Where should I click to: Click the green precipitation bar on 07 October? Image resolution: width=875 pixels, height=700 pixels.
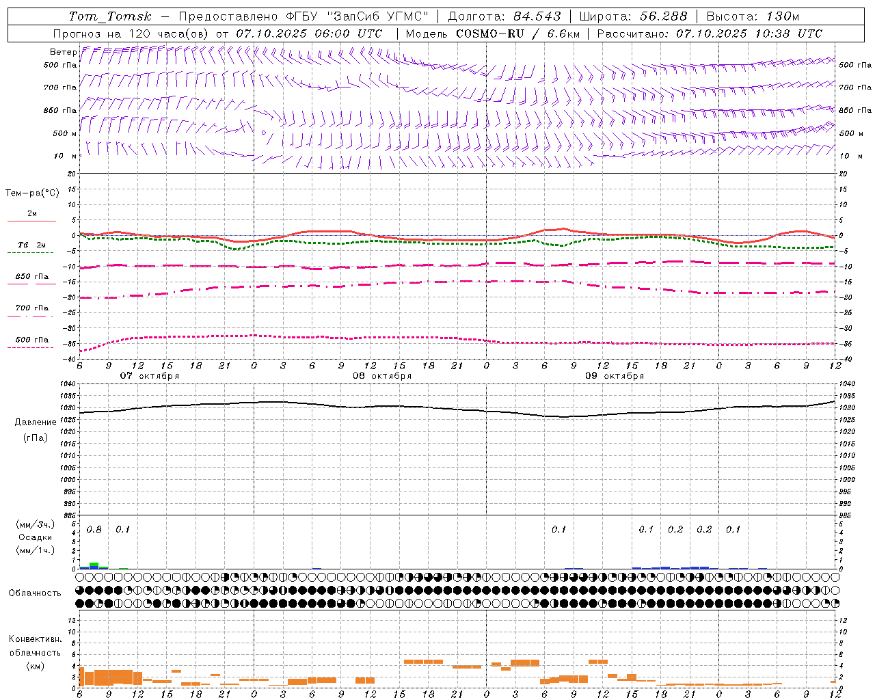tap(94, 564)
